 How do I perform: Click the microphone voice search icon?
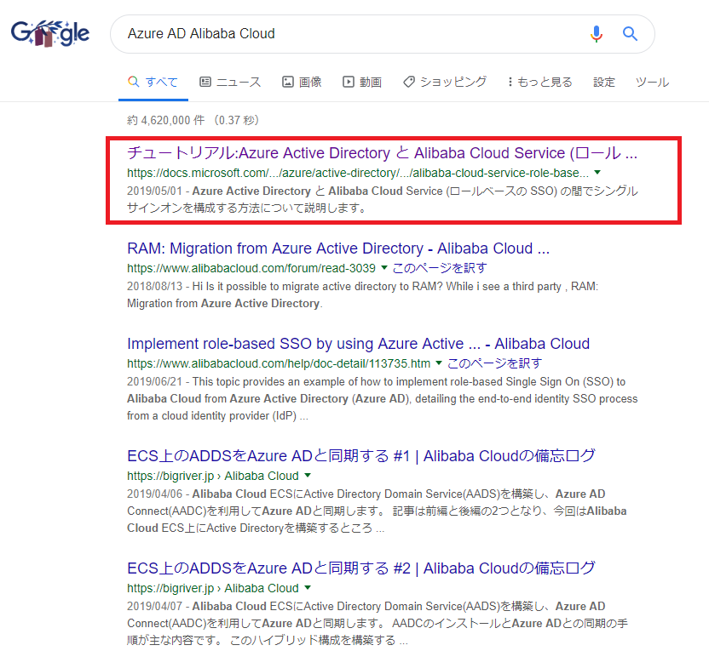pos(597,34)
